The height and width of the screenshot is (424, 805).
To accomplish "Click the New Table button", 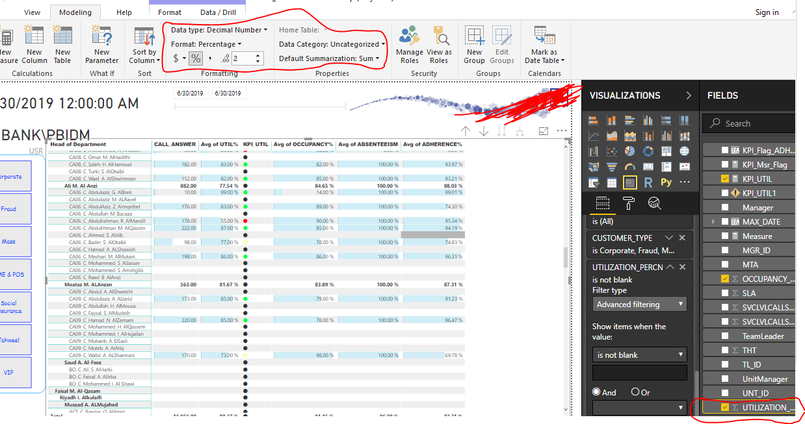I will pos(62,45).
